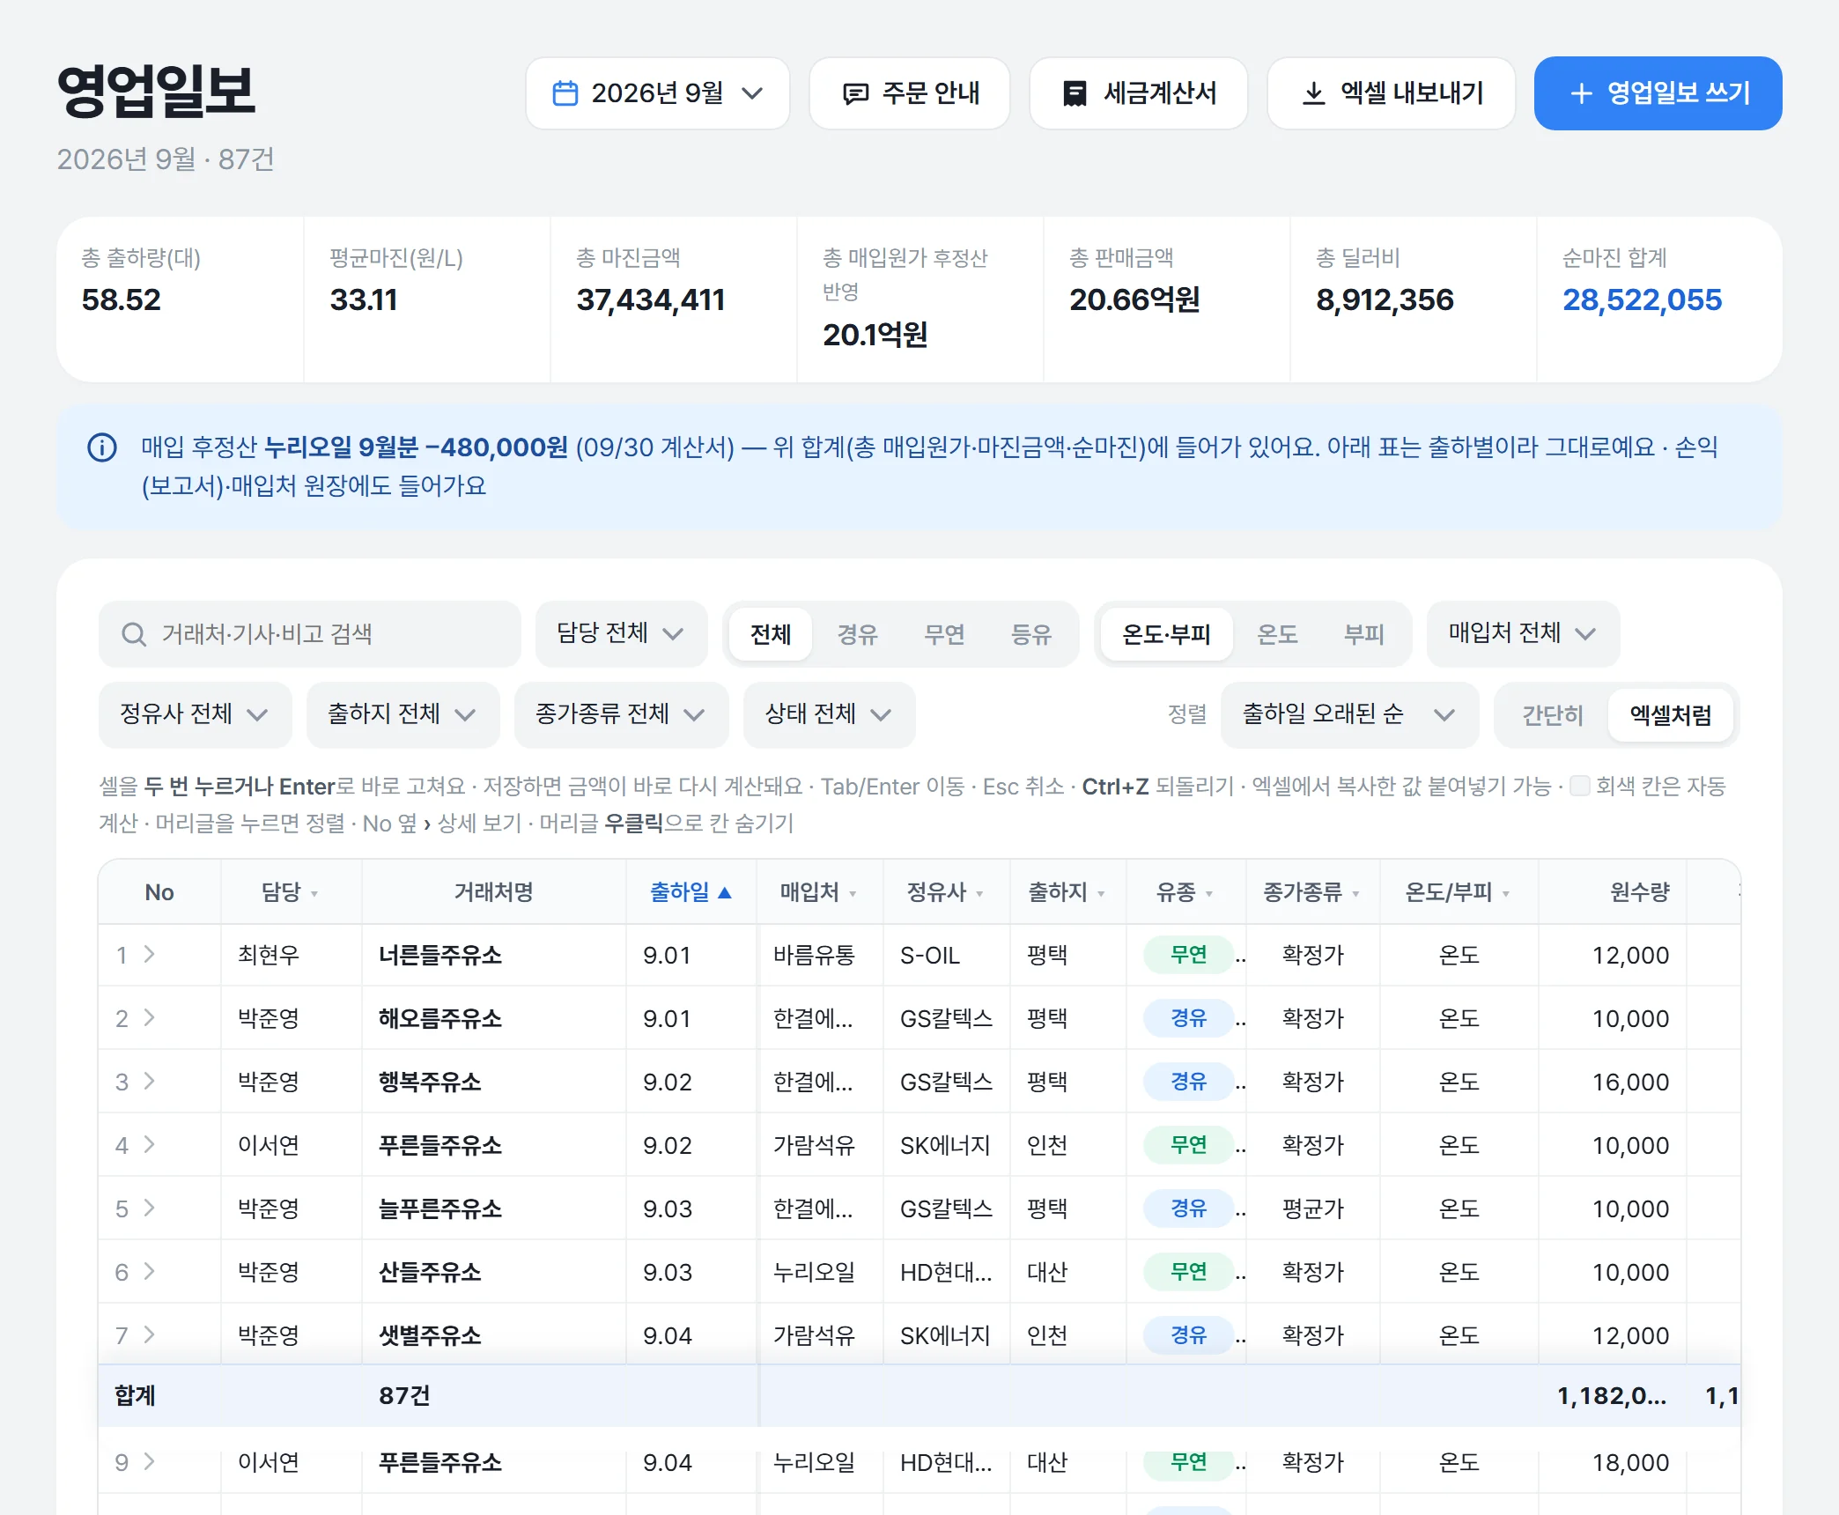Open detail arrow for row 4
Viewport: 1839px width, 1515px height.
(149, 1144)
